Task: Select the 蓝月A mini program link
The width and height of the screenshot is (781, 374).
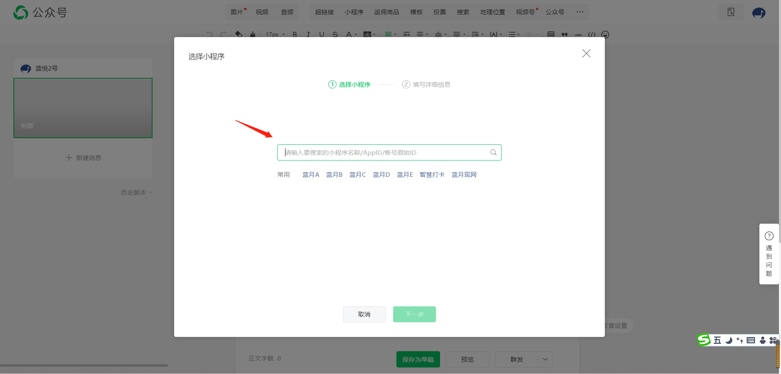Action: (x=311, y=174)
